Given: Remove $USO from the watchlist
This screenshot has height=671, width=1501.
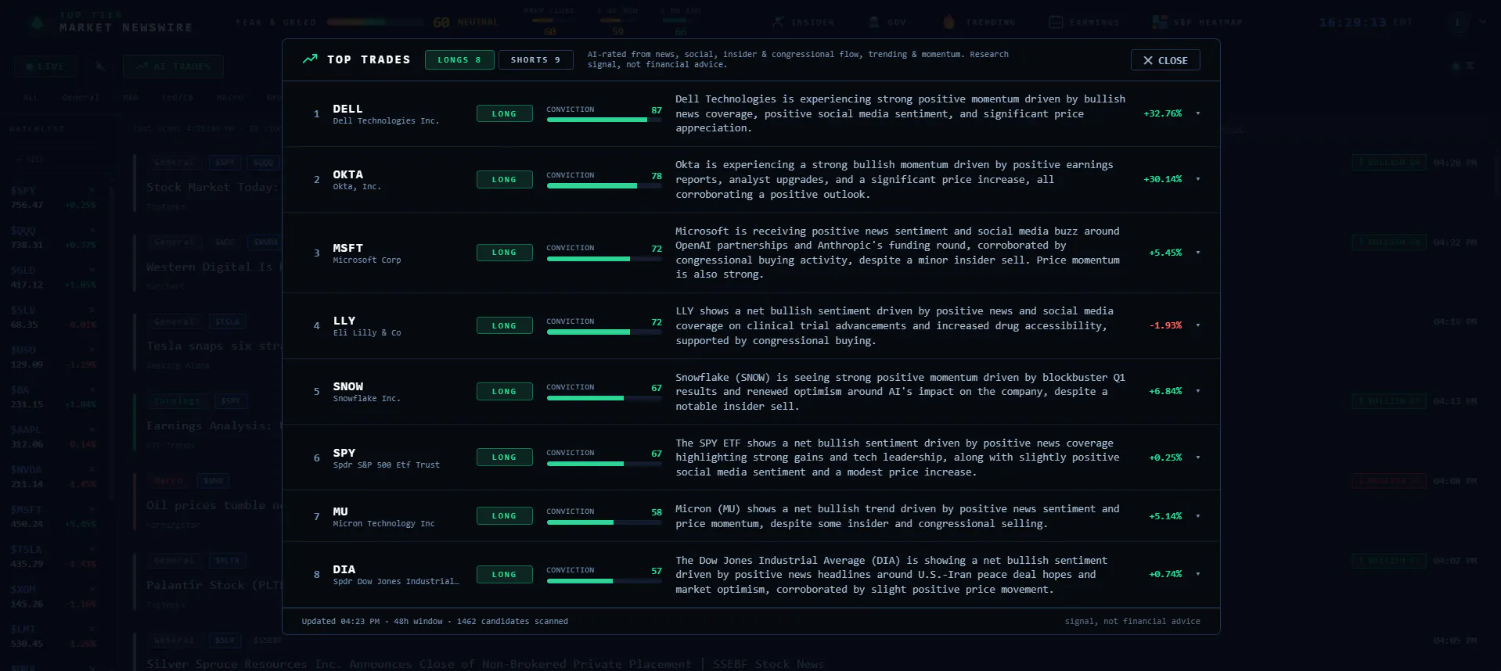Looking at the screenshot, I should point(92,350).
